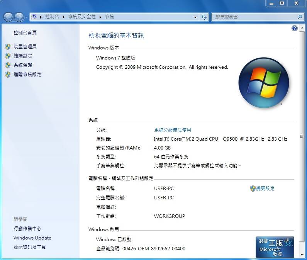This screenshot has width=307, height=260.
Task: Click the scrollbar up arrow
Action: [x=302, y=28]
